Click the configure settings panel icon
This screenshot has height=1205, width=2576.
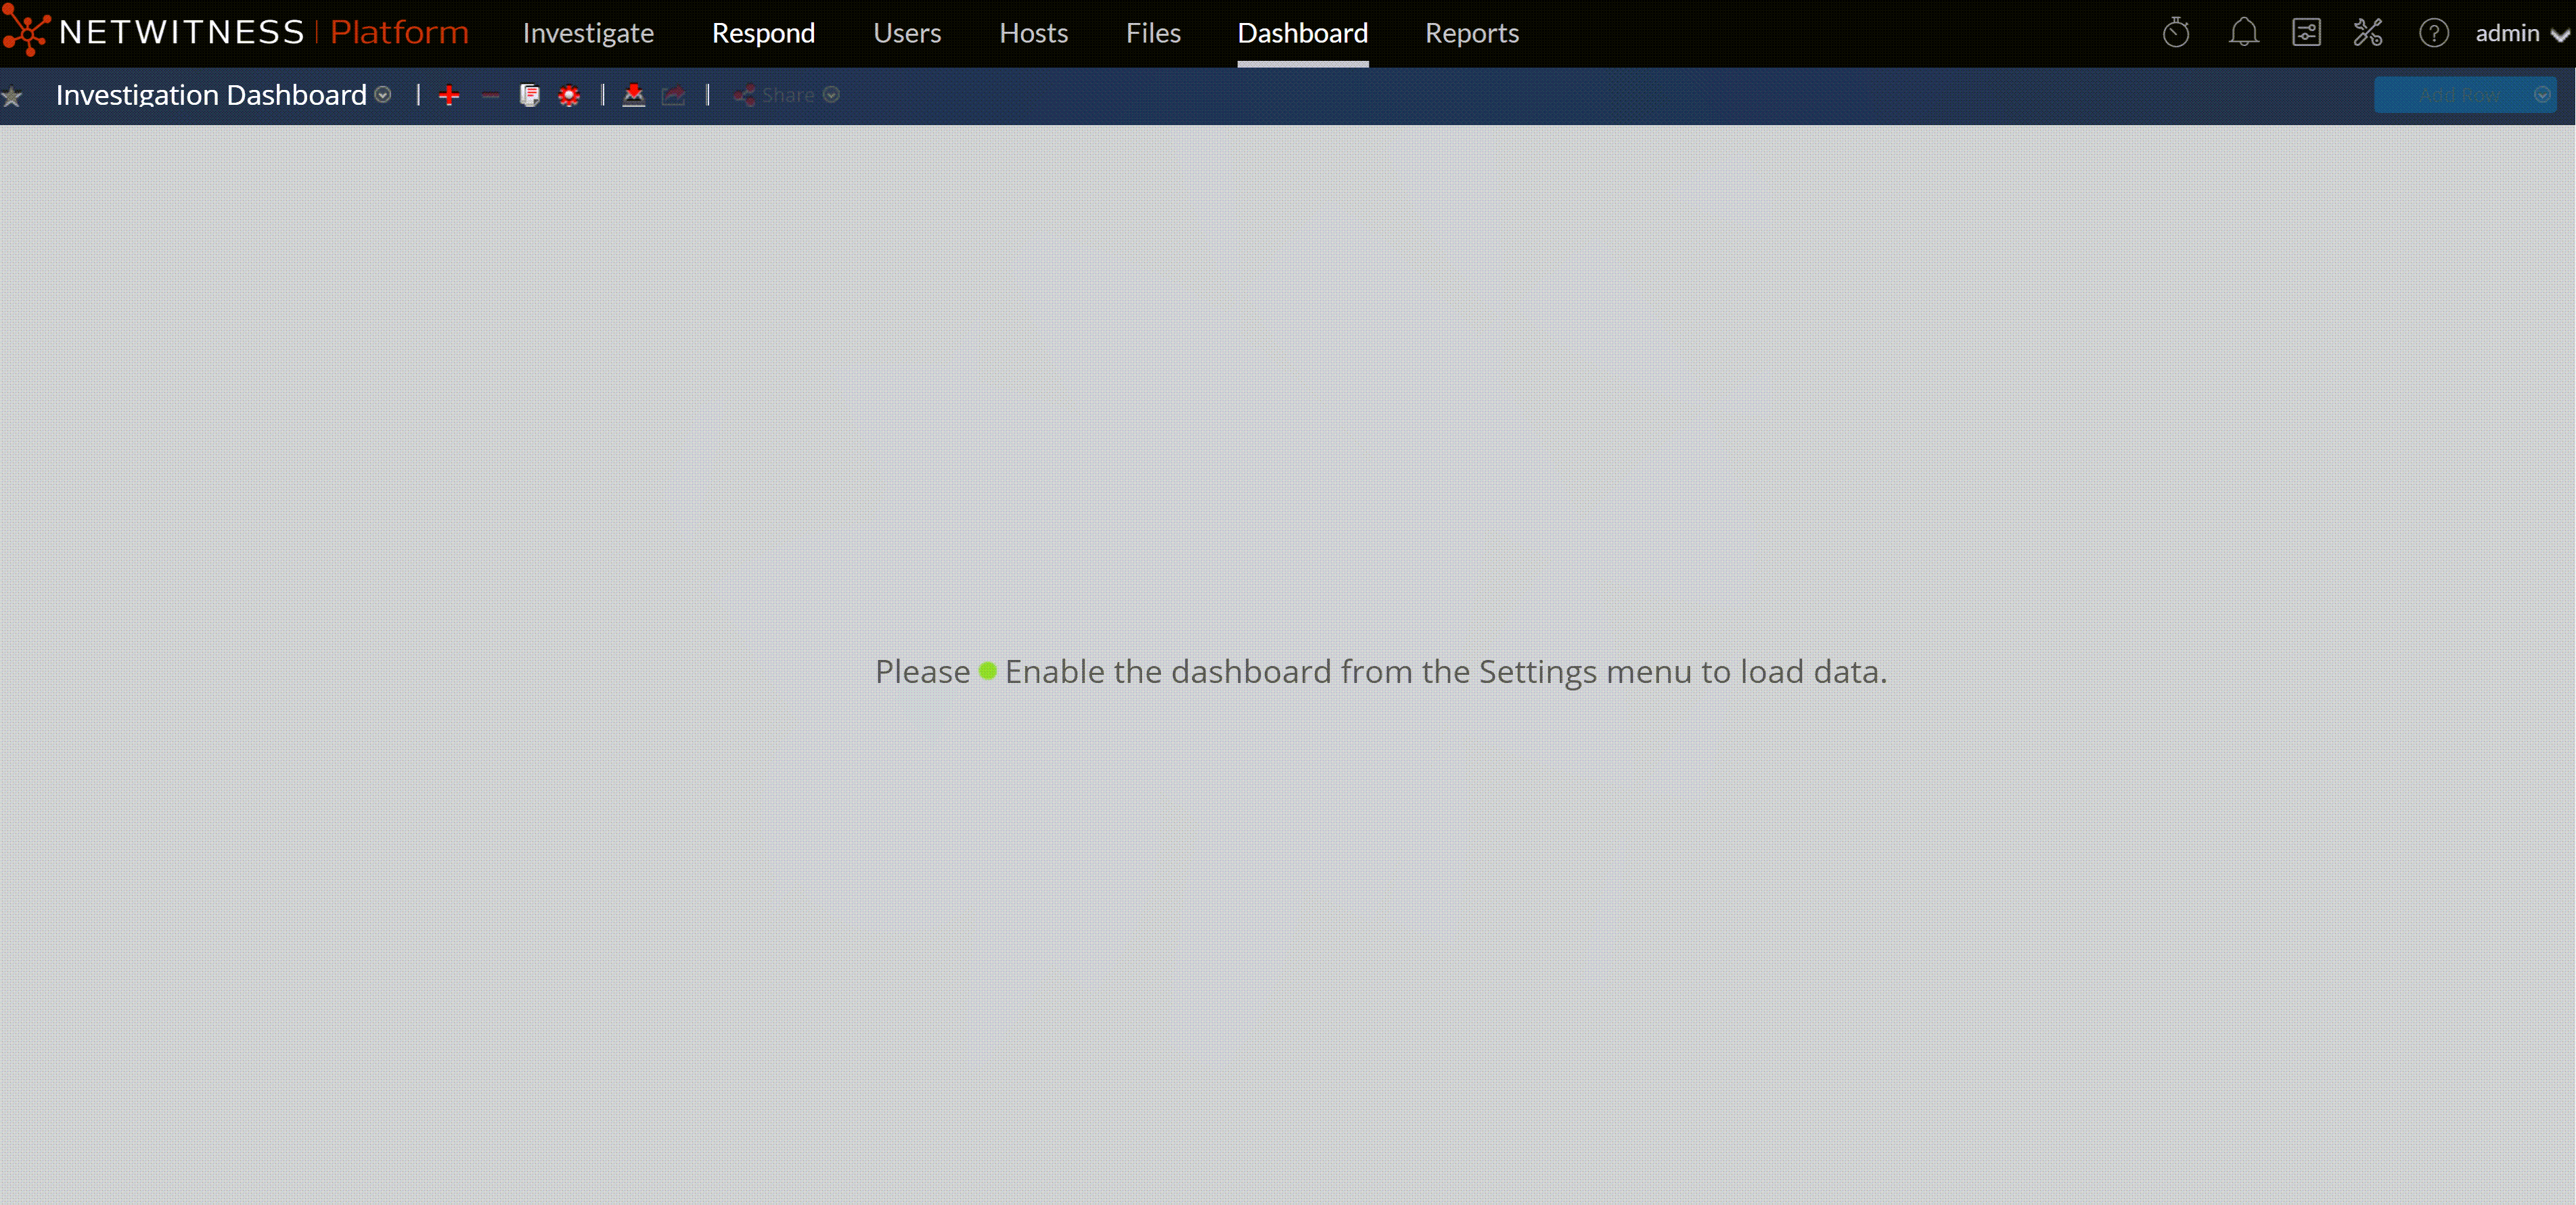(x=2306, y=33)
